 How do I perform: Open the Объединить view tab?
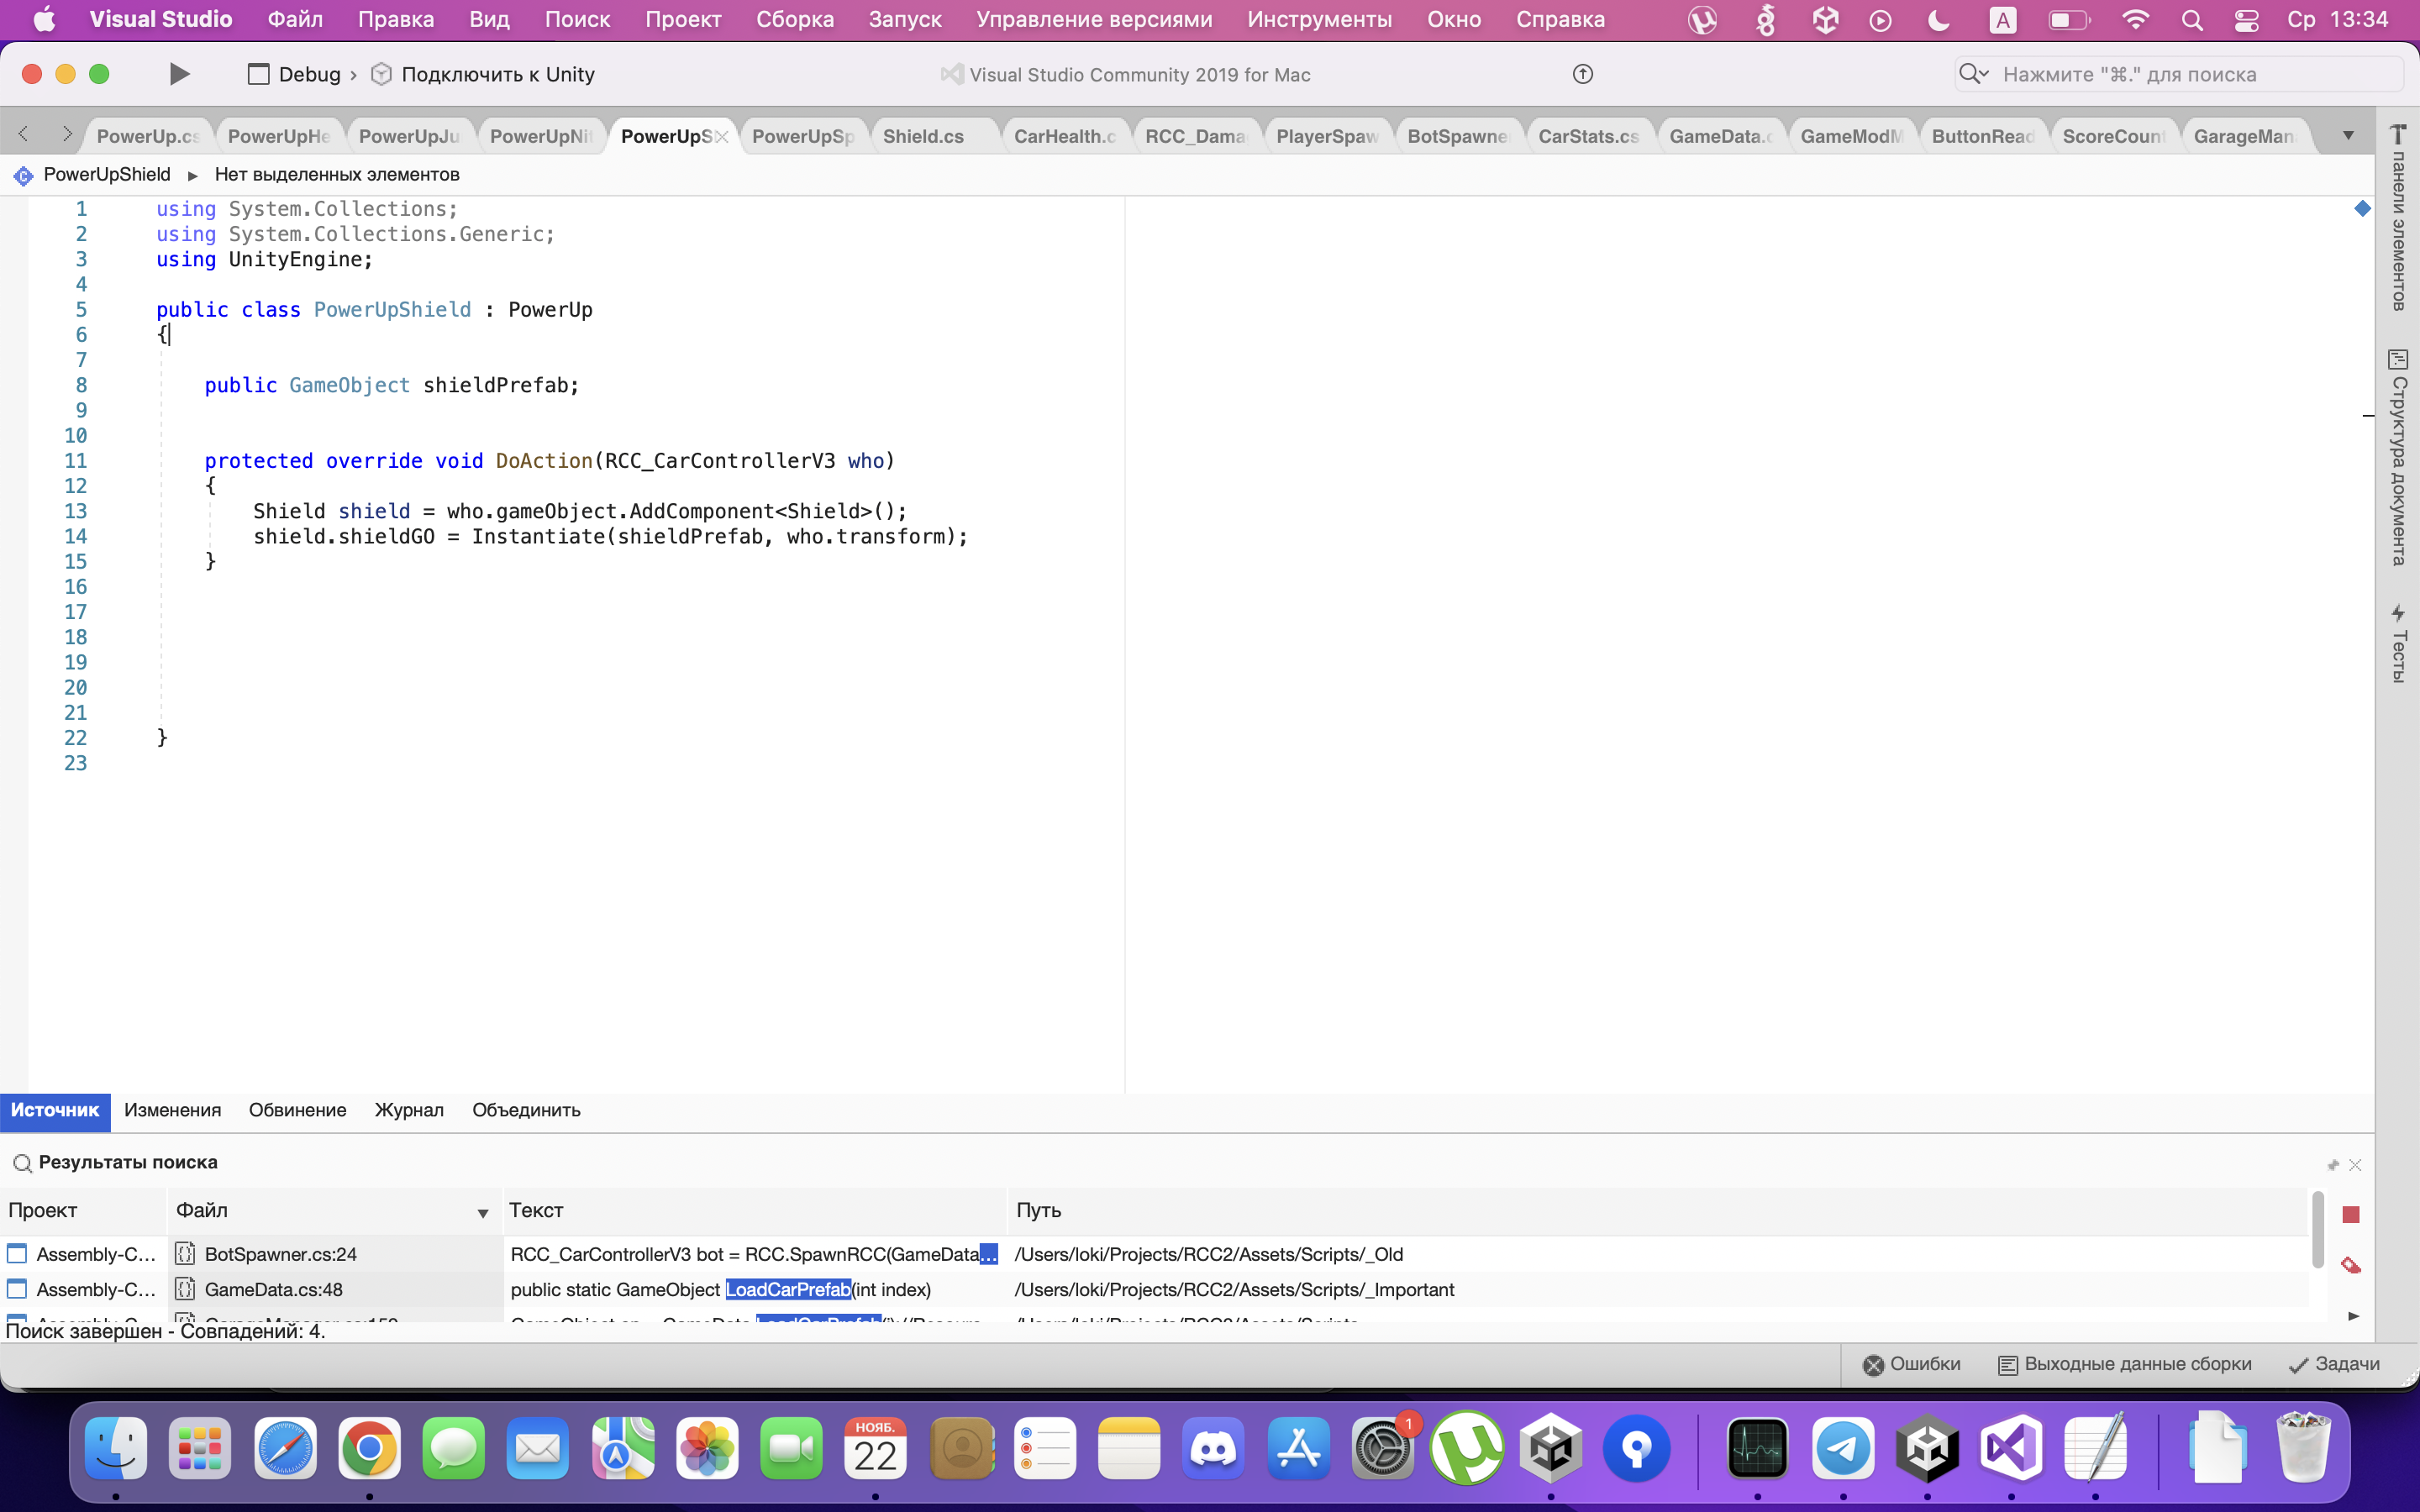pyautogui.click(x=526, y=1110)
